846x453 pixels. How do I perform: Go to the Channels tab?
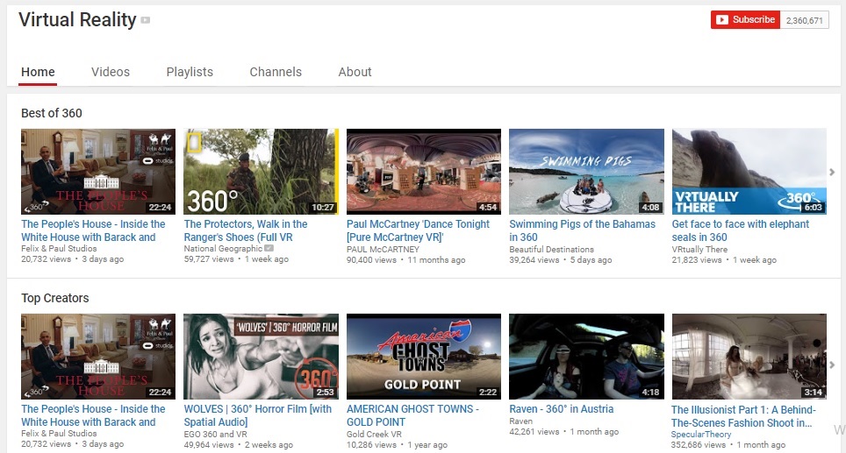276,72
